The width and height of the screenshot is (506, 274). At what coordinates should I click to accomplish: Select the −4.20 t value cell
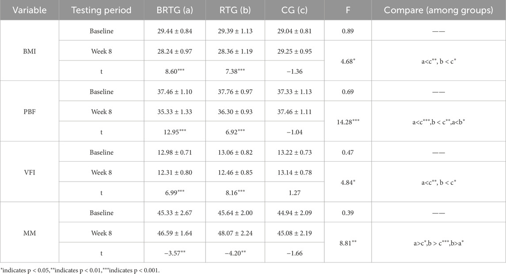(x=236, y=254)
